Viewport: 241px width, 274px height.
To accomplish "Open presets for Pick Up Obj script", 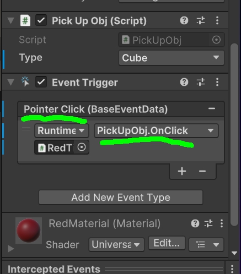I will [201, 20].
